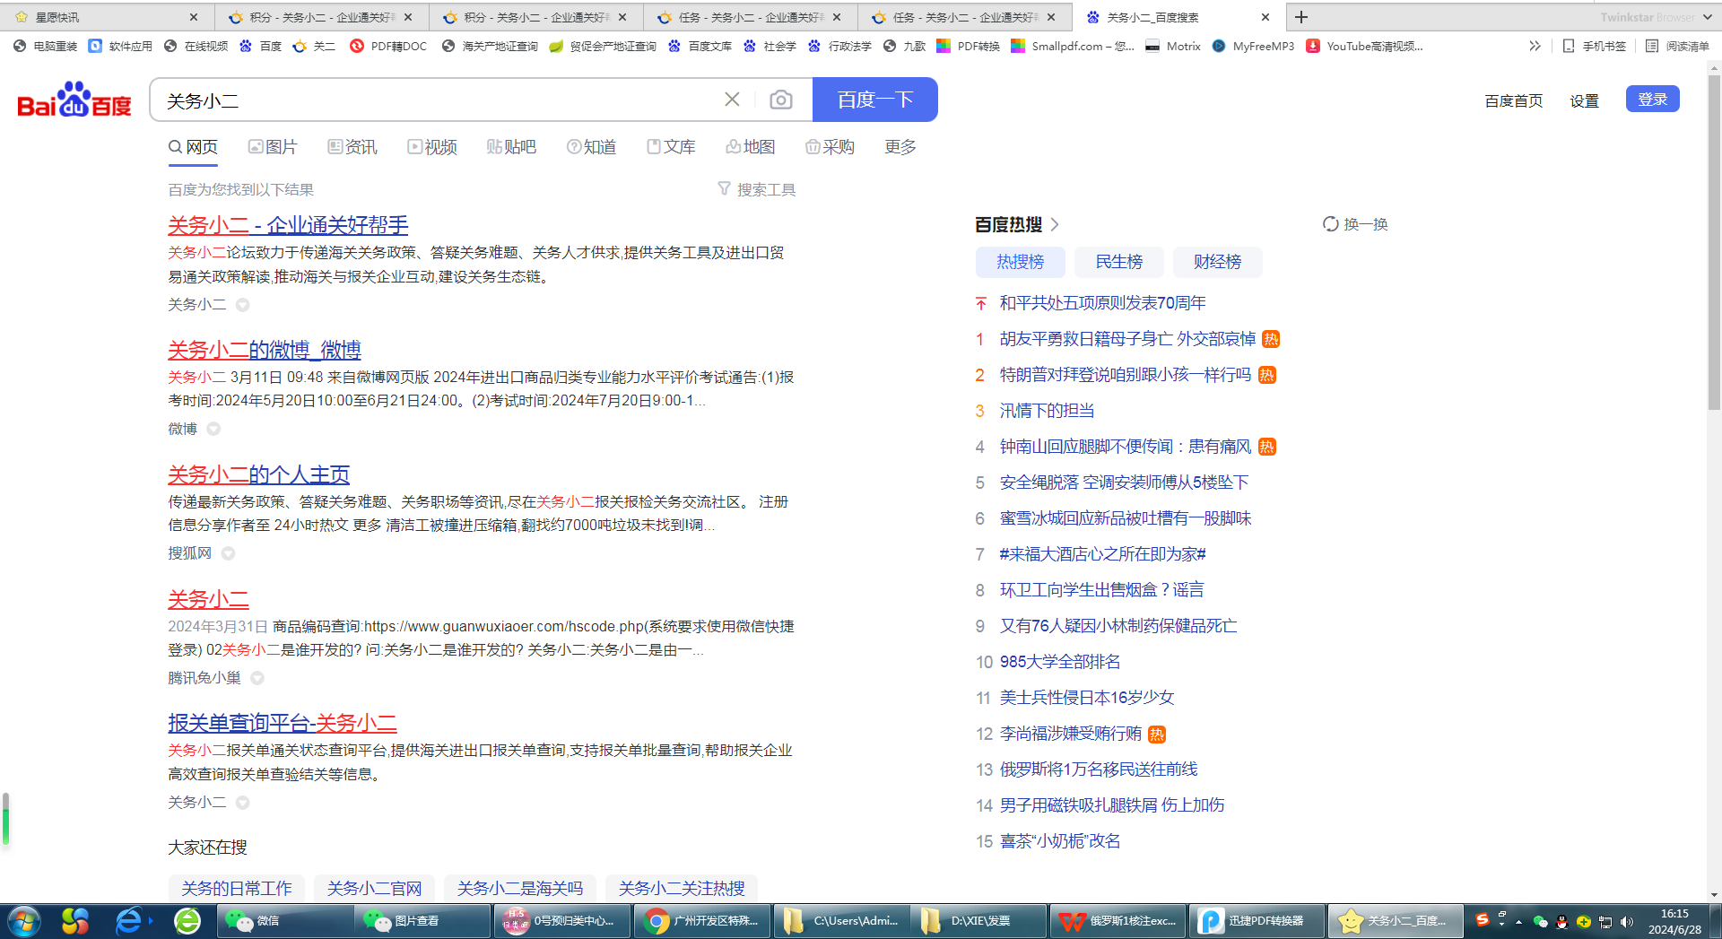Select the 地图 search tab

751,146
